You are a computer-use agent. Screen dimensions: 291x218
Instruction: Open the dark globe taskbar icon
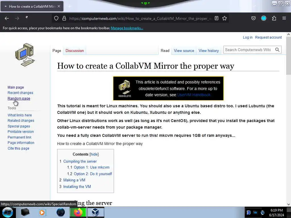pos(61,212)
